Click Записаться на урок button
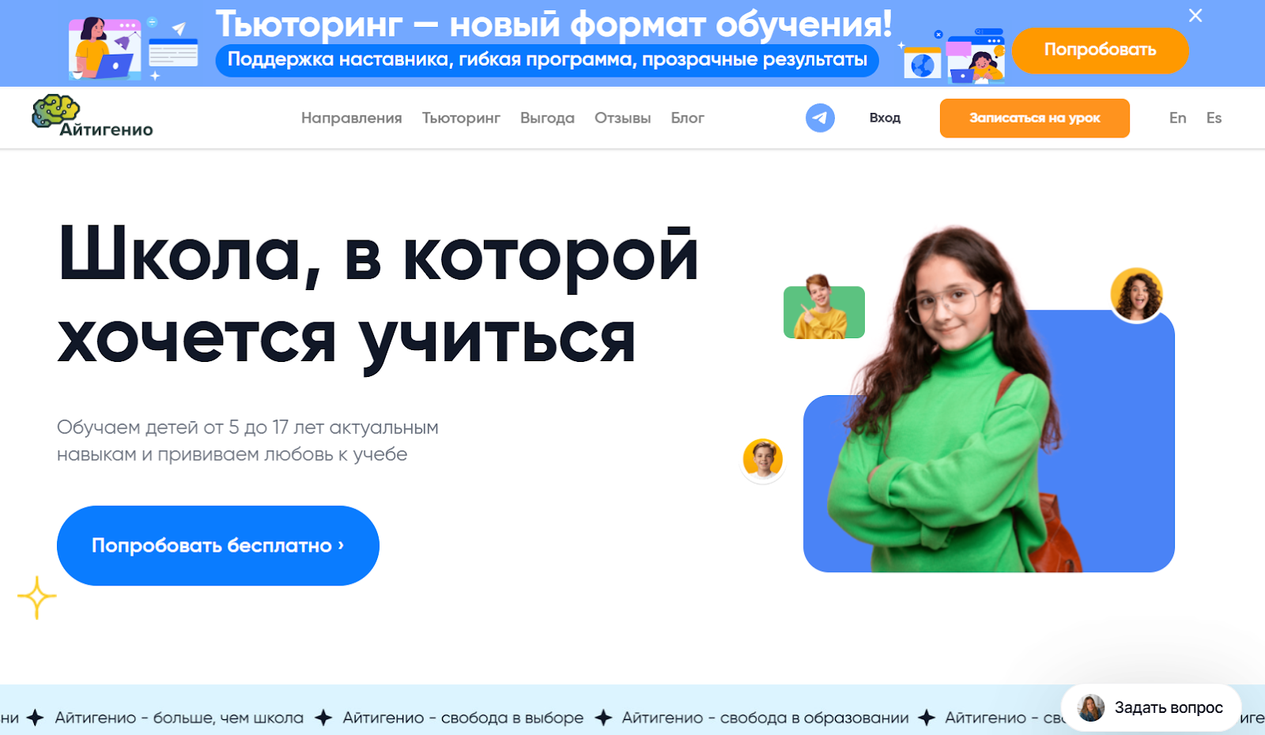Image resolution: width=1265 pixels, height=735 pixels. click(1034, 118)
